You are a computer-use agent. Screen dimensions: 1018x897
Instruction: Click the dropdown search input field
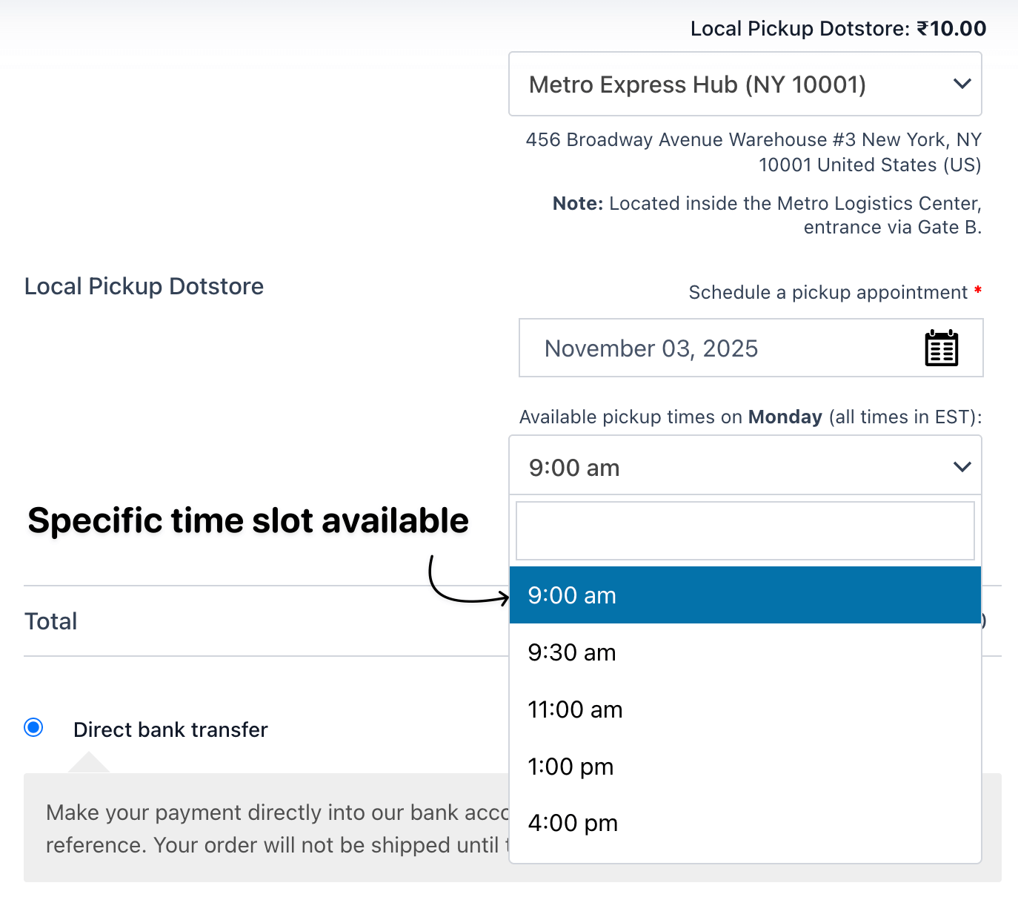pyautogui.click(x=745, y=530)
